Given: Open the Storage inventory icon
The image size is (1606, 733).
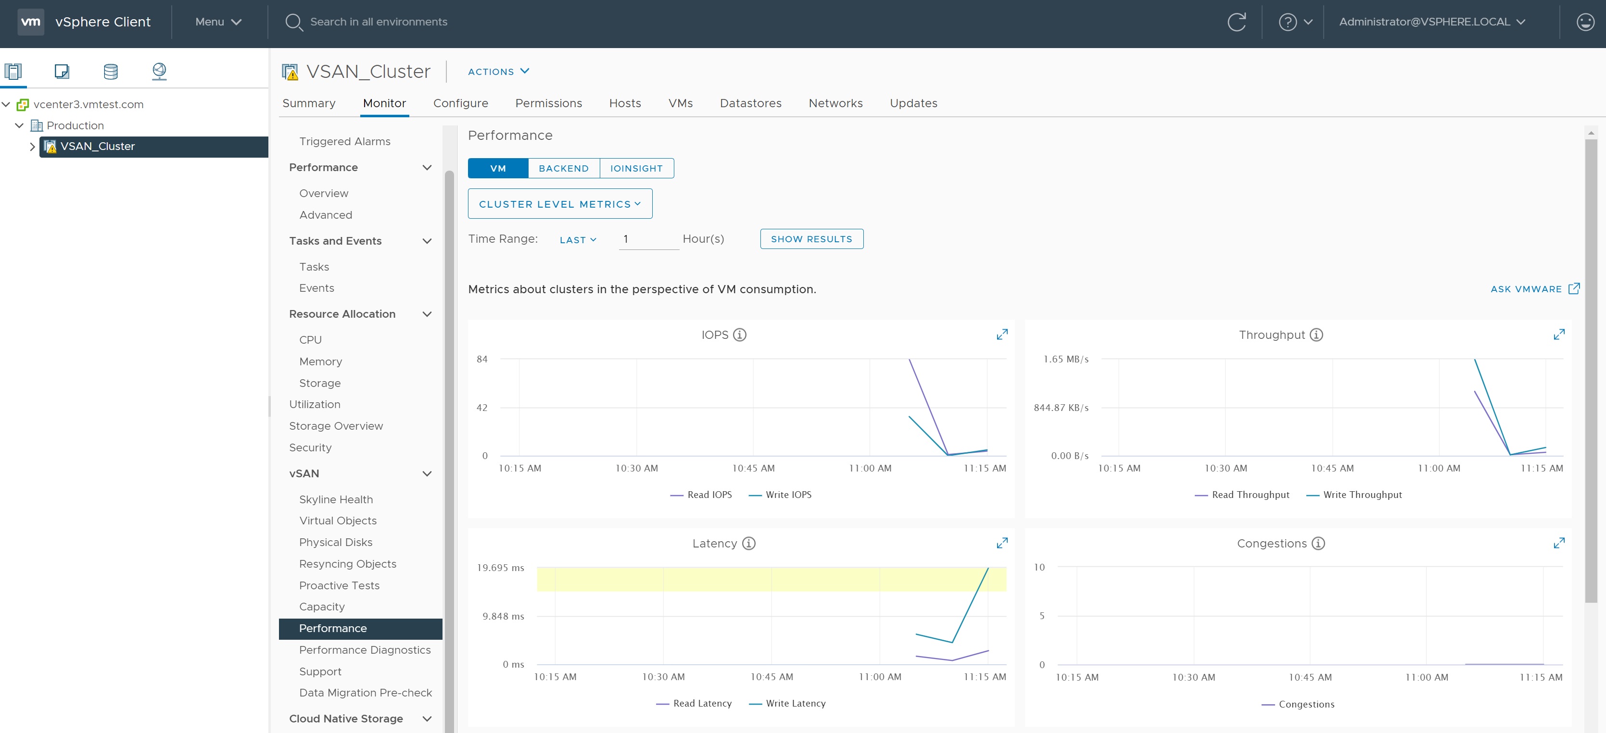Looking at the screenshot, I should pyautogui.click(x=110, y=71).
